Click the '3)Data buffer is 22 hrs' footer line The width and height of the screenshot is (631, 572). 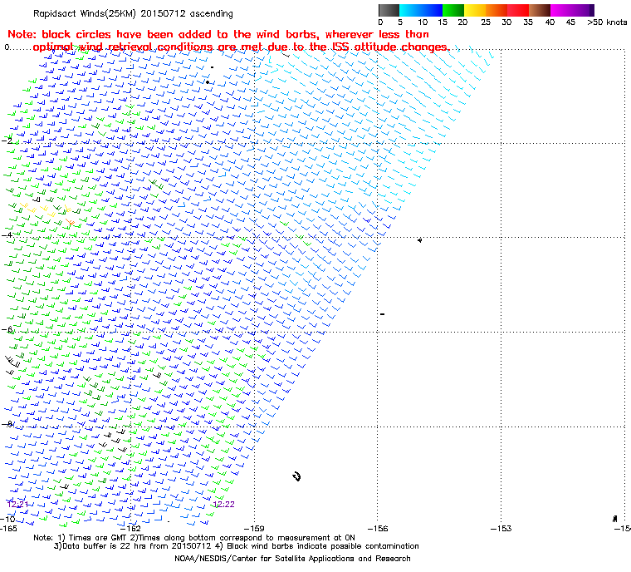237,546
